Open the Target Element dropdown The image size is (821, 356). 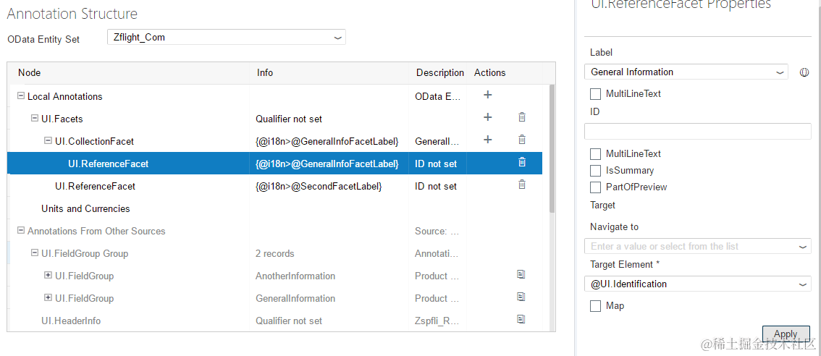click(x=804, y=284)
